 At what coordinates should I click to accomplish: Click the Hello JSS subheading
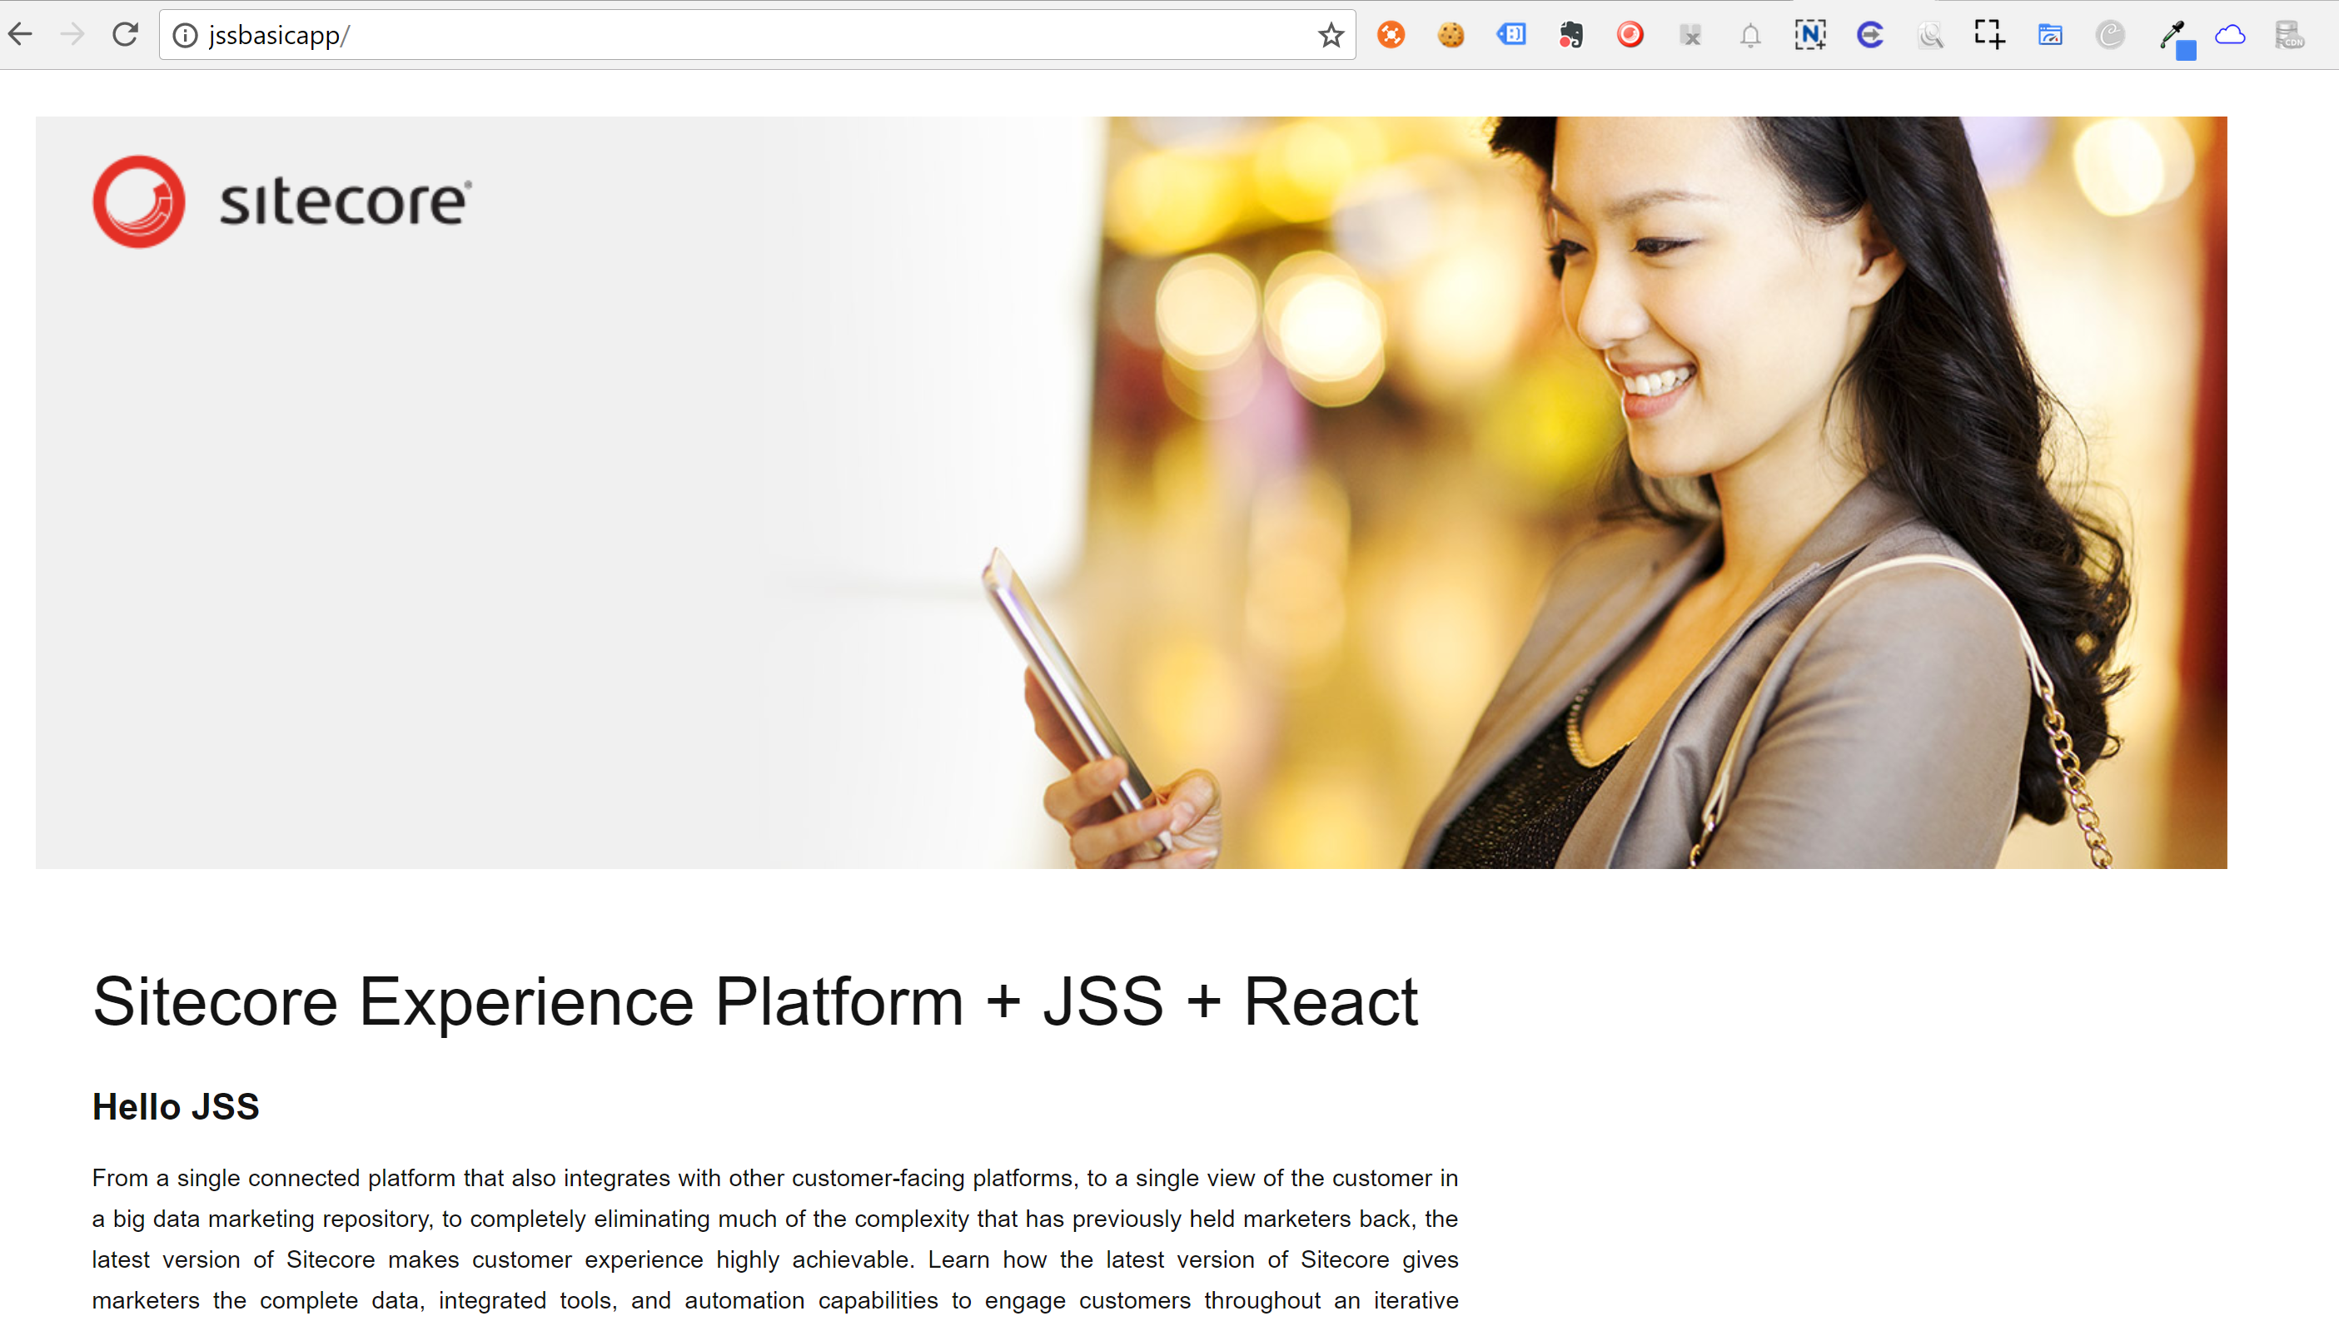(176, 1106)
